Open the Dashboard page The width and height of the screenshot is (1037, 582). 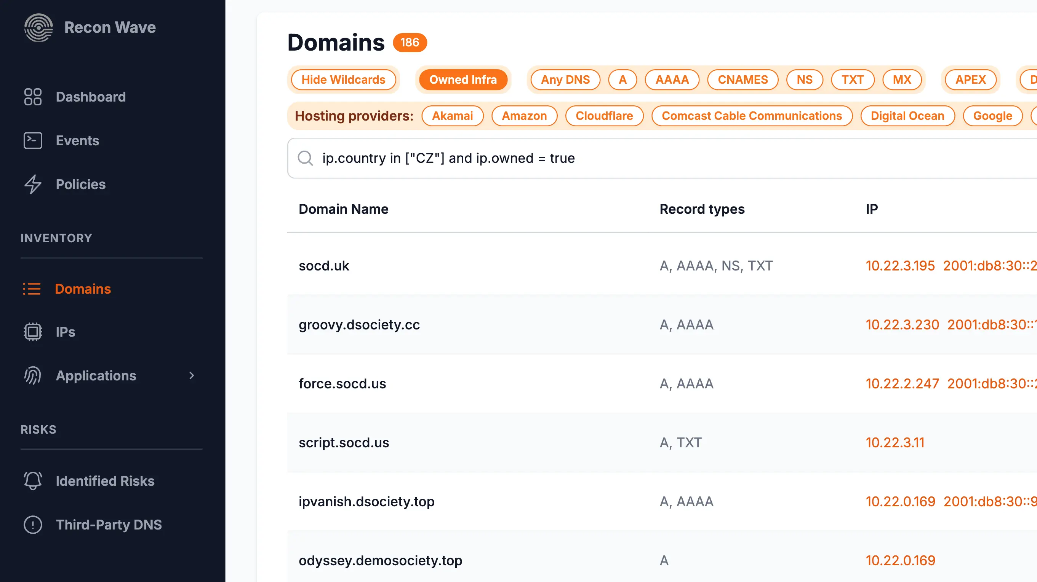(x=91, y=97)
